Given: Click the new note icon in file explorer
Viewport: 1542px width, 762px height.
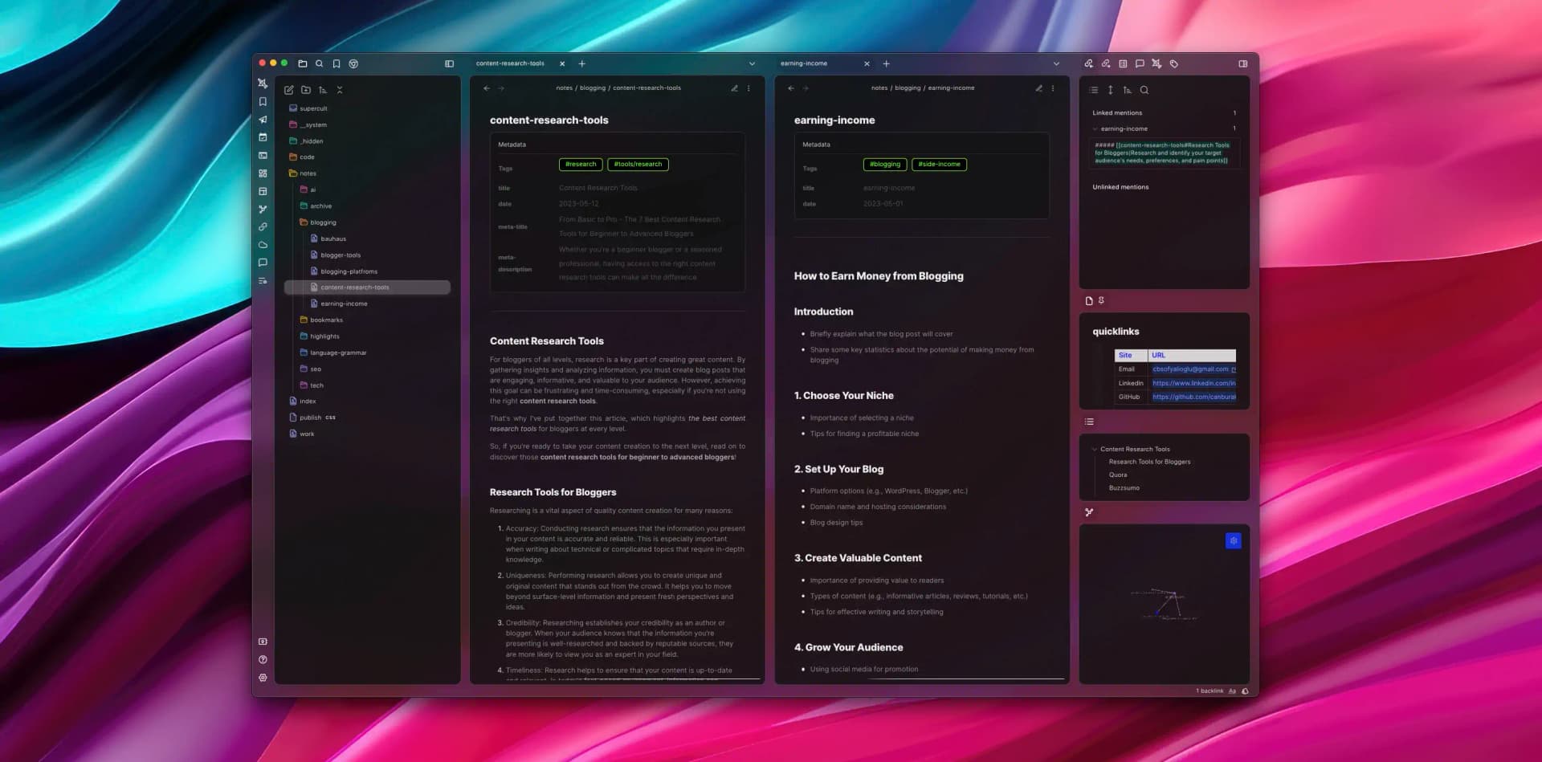Looking at the screenshot, I should point(289,90).
